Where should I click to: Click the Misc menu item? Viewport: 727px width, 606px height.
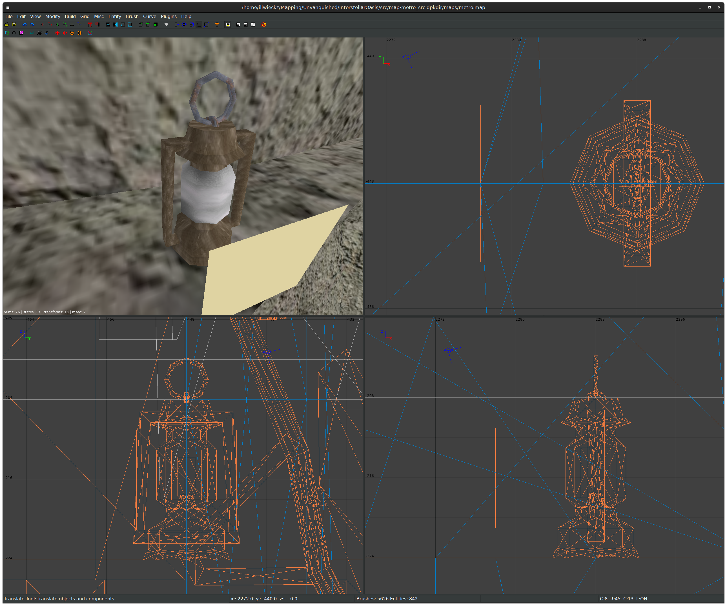click(99, 16)
